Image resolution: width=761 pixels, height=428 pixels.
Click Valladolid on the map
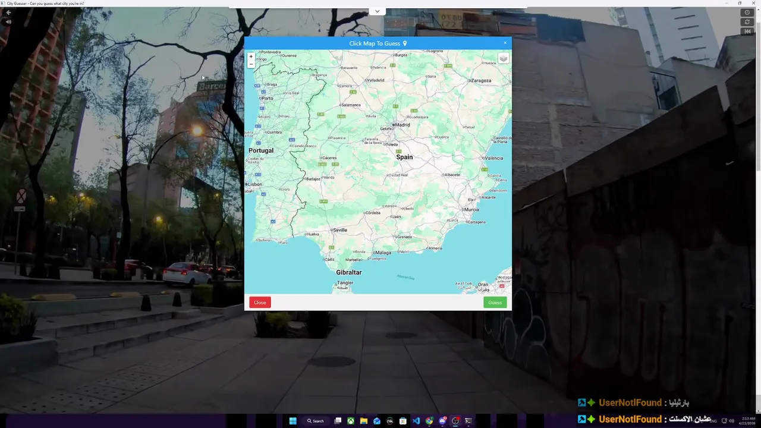[375, 80]
